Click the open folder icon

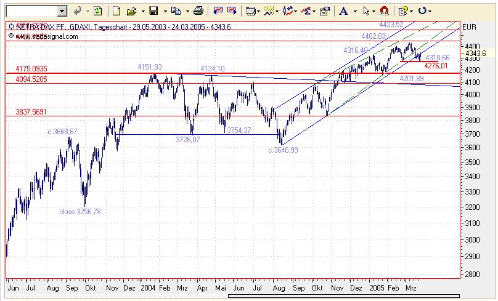pyautogui.click(x=131, y=12)
